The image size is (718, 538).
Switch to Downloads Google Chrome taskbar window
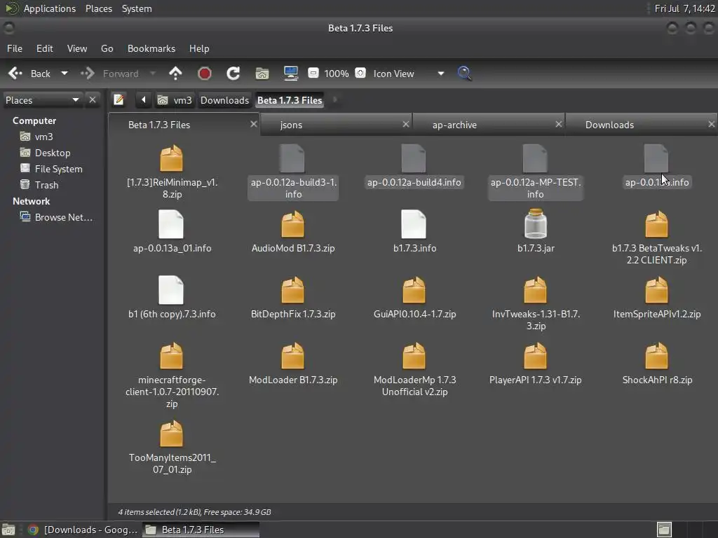tap(83, 530)
